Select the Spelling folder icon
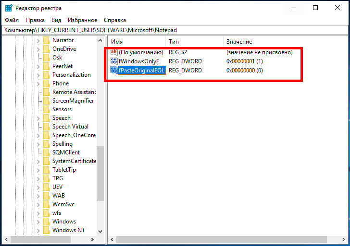This screenshot has height=246, width=350. (x=46, y=144)
